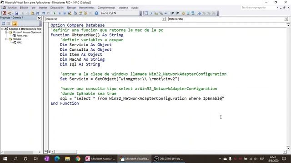The image size is (291, 163).
Task: Open File Explorer from taskbar
Action: [x=67, y=159]
